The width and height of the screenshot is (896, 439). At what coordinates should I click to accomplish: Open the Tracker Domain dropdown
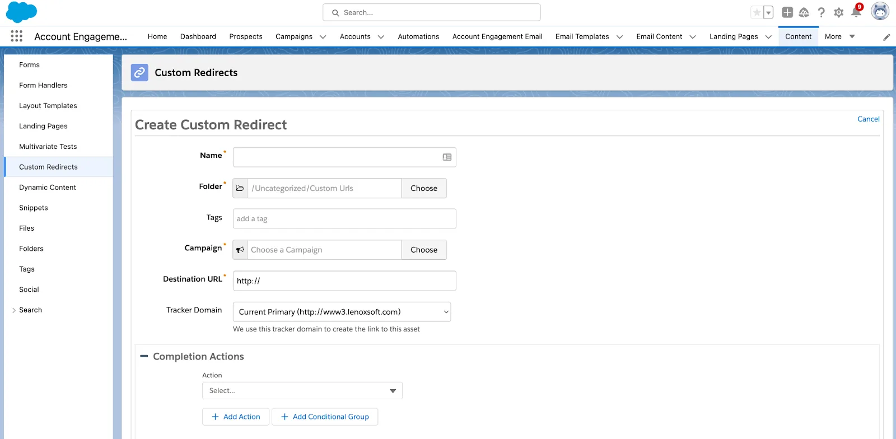coord(342,312)
